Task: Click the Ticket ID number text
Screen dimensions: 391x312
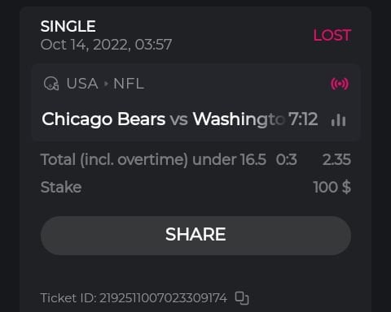Action: (x=134, y=298)
